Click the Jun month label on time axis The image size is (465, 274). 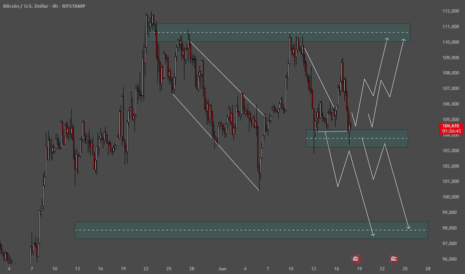[222, 269]
